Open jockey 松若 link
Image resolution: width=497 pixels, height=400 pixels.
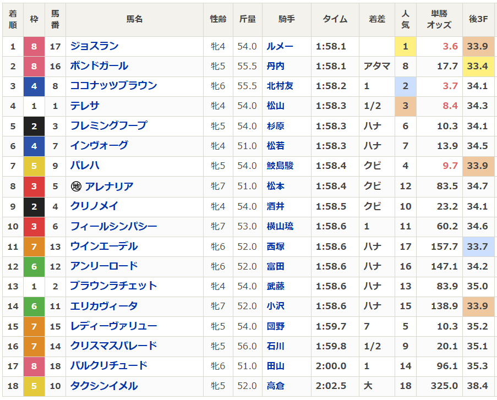point(275,146)
